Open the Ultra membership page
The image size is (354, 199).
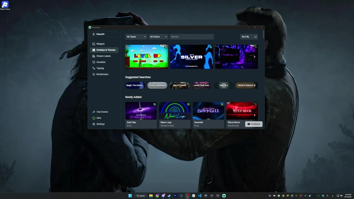104,118
